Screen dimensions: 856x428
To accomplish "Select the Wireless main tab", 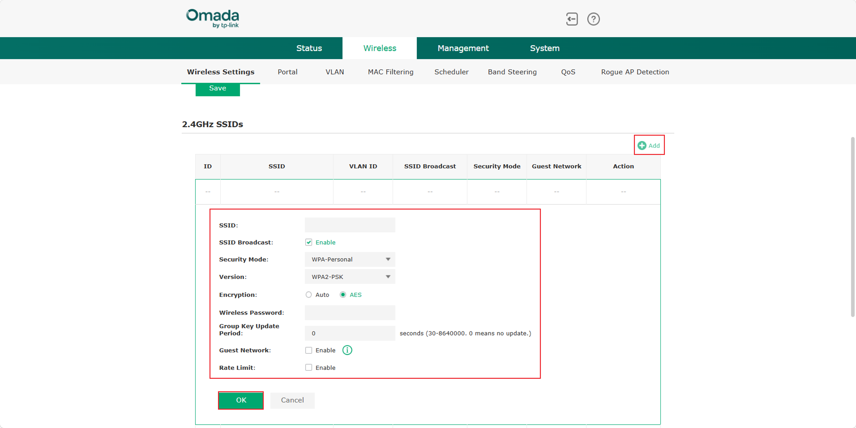I will click(x=379, y=48).
